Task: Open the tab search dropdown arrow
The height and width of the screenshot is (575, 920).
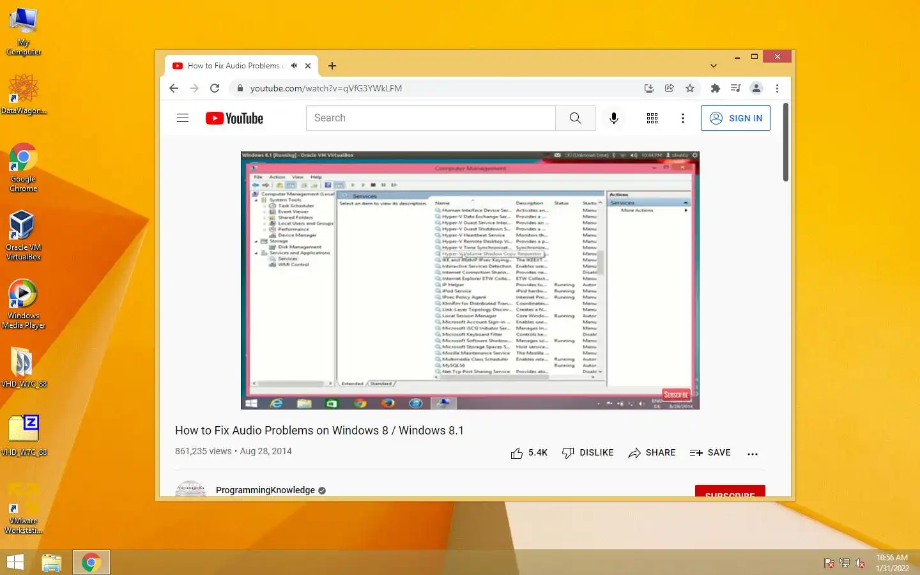Action: point(714,66)
